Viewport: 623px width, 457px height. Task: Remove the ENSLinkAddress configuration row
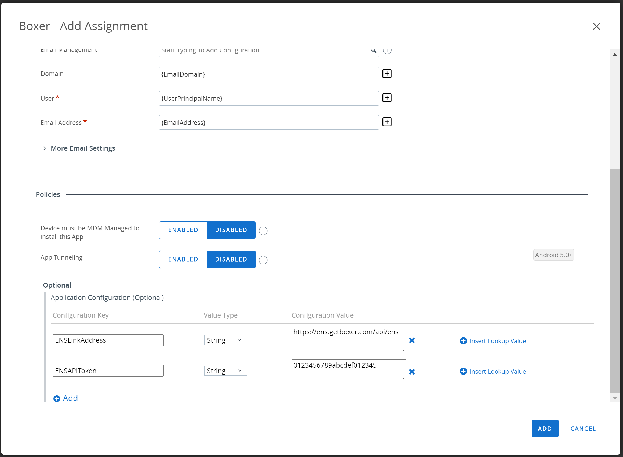click(412, 340)
